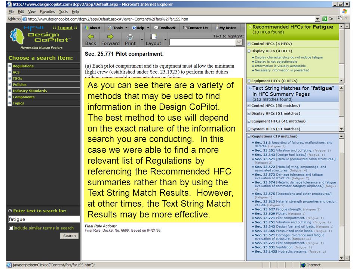The height and width of the screenshot is (269, 359).
Task: Open the Help toolbar item
Action: (x=138, y=28)
